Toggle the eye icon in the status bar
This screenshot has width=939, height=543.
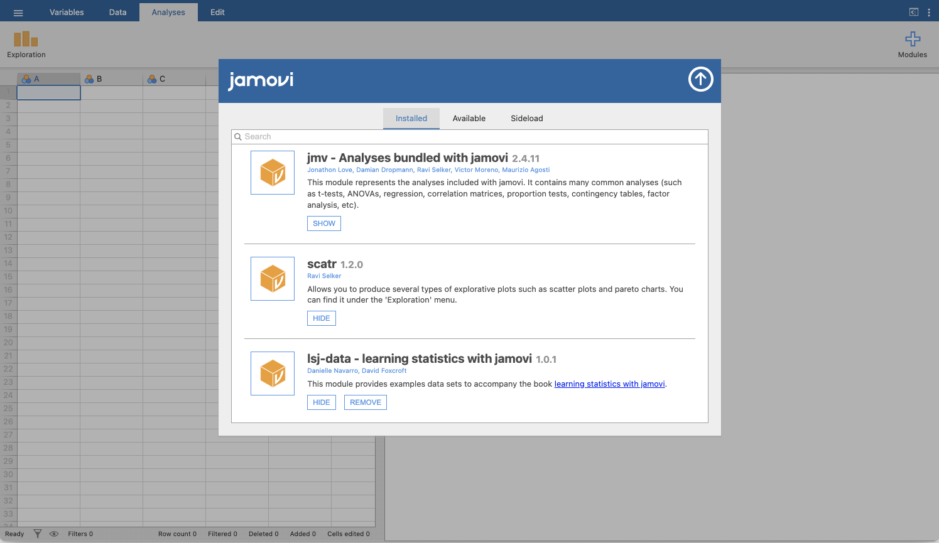(x=54, y=534)
